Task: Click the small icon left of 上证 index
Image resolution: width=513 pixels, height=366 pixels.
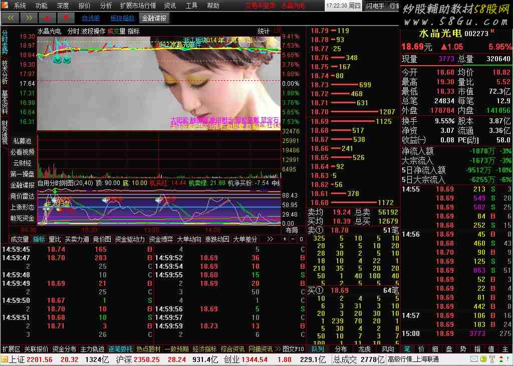Action: click(x=4, y=359)
